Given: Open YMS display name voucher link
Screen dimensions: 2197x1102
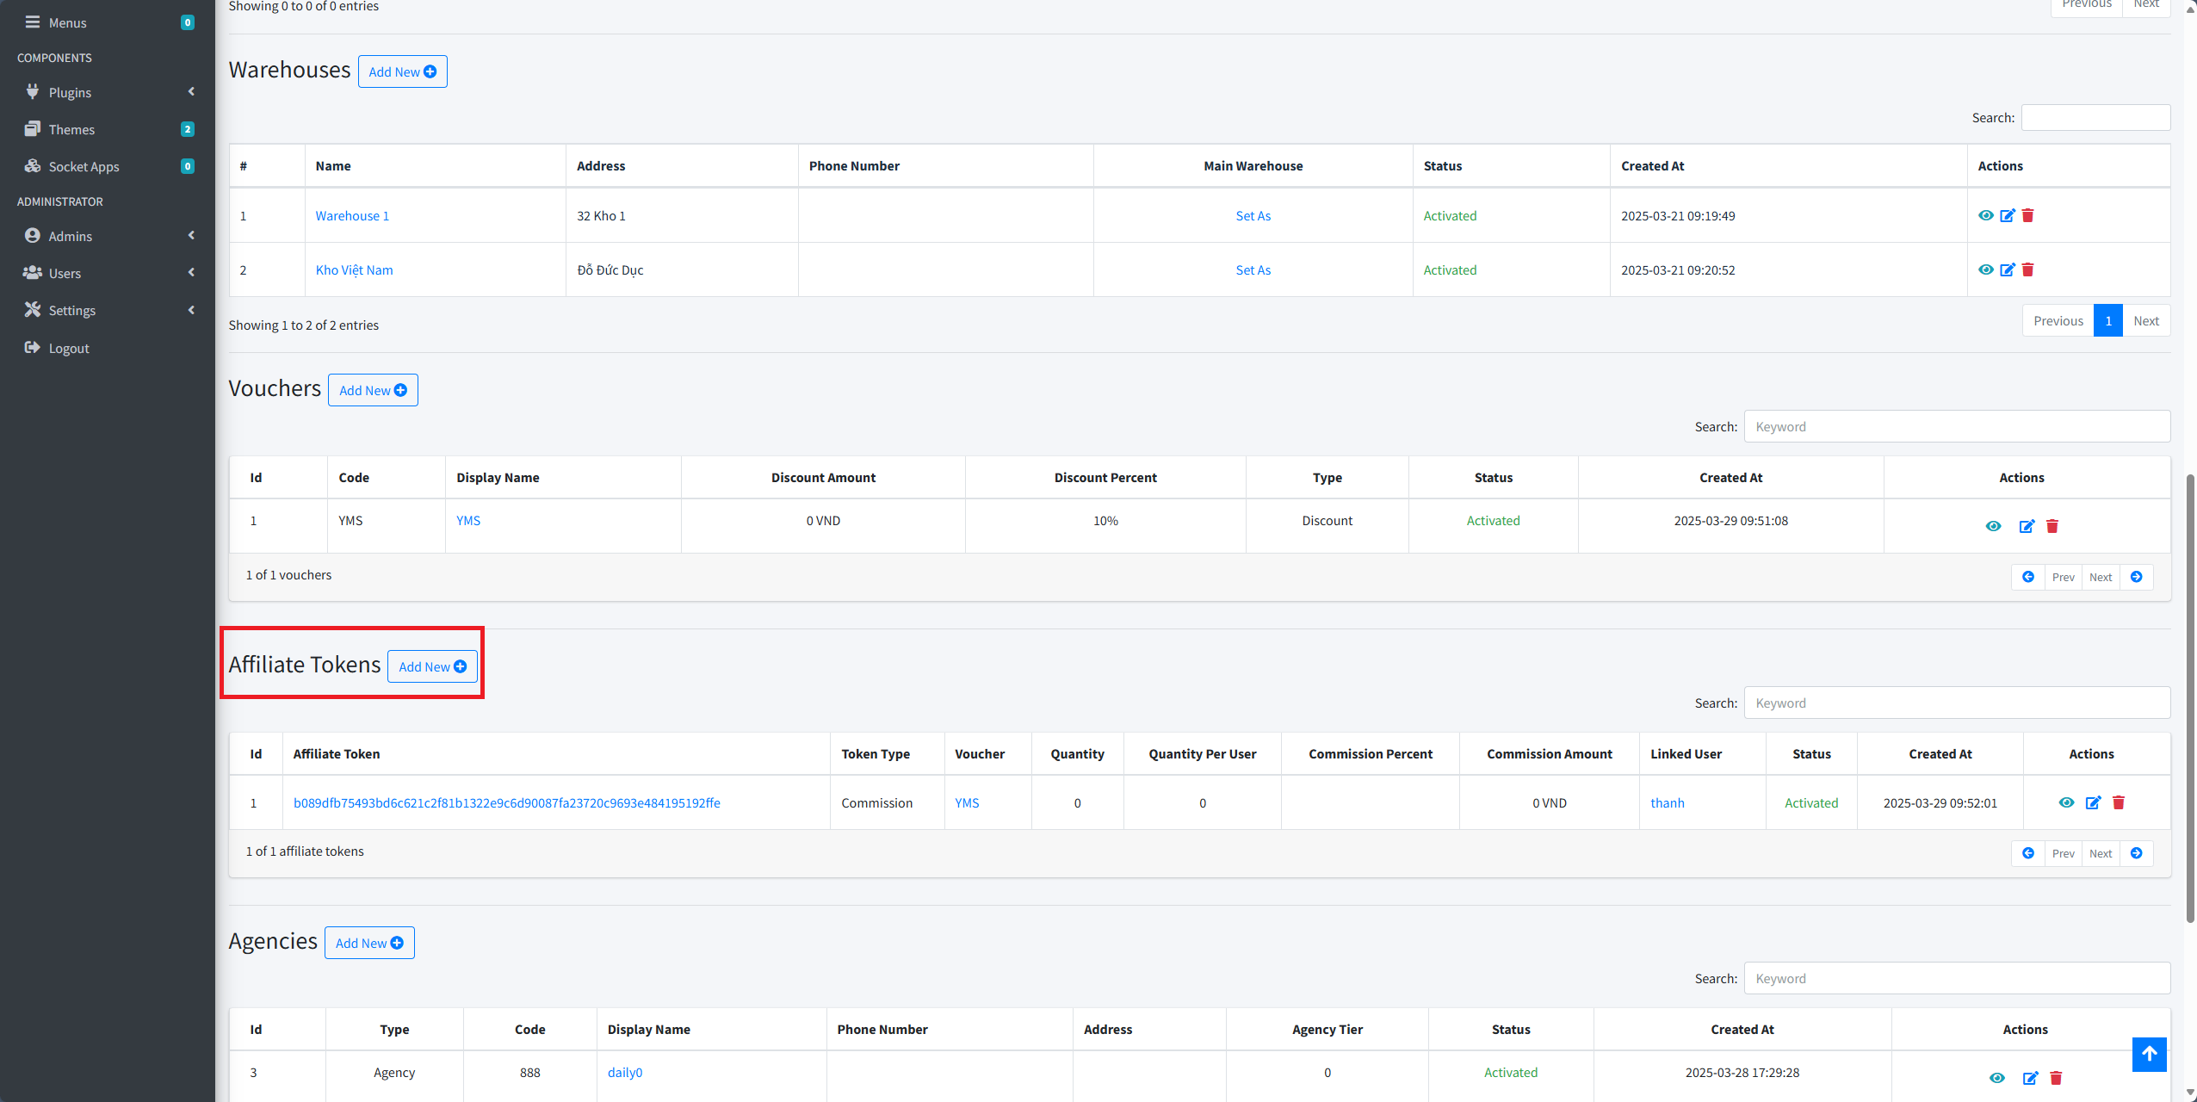Looking at the screenshot, I should tap(468, 520).
